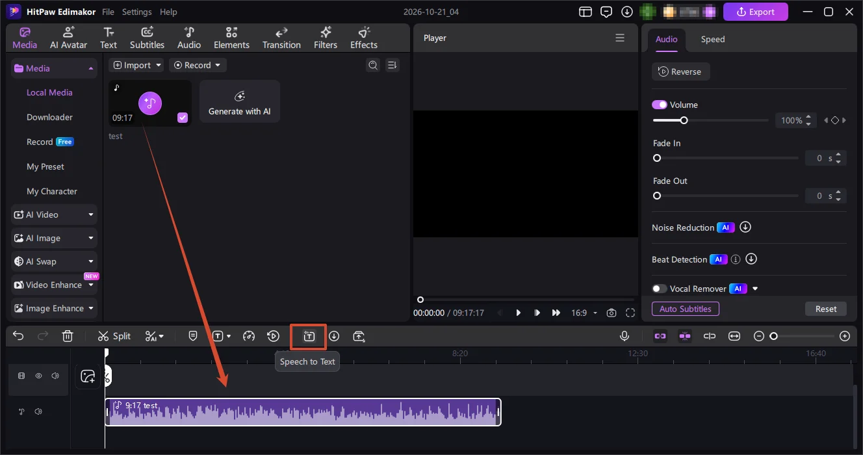Split the clip at the playhead
Screen dimensions: 863x455
(x=114, y=336)
